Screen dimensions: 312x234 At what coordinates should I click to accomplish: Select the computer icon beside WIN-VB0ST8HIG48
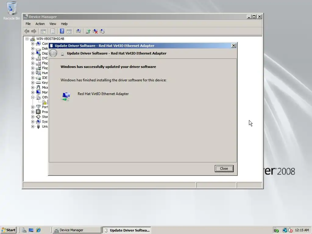click(32, 39)
